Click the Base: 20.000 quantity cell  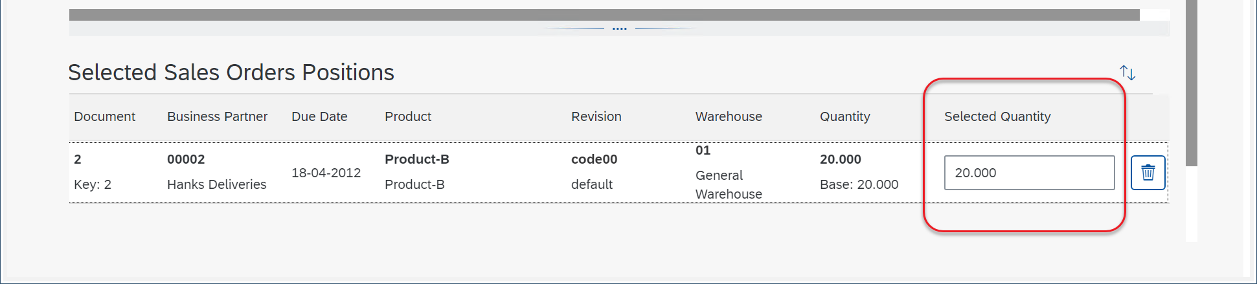(x=859, y=184)
